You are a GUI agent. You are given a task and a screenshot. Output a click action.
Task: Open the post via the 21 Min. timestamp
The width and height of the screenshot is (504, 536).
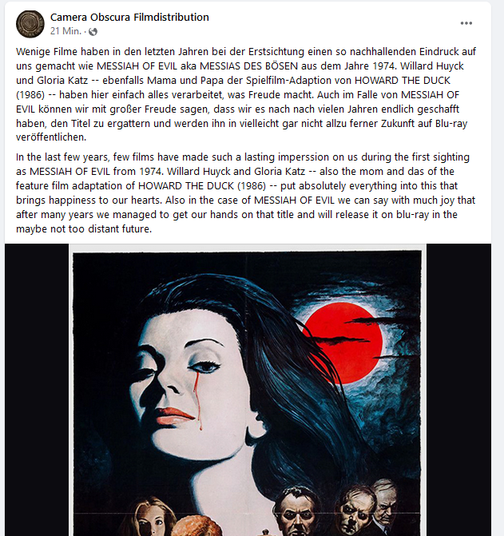pyautogui.click(x=65, y=31)
